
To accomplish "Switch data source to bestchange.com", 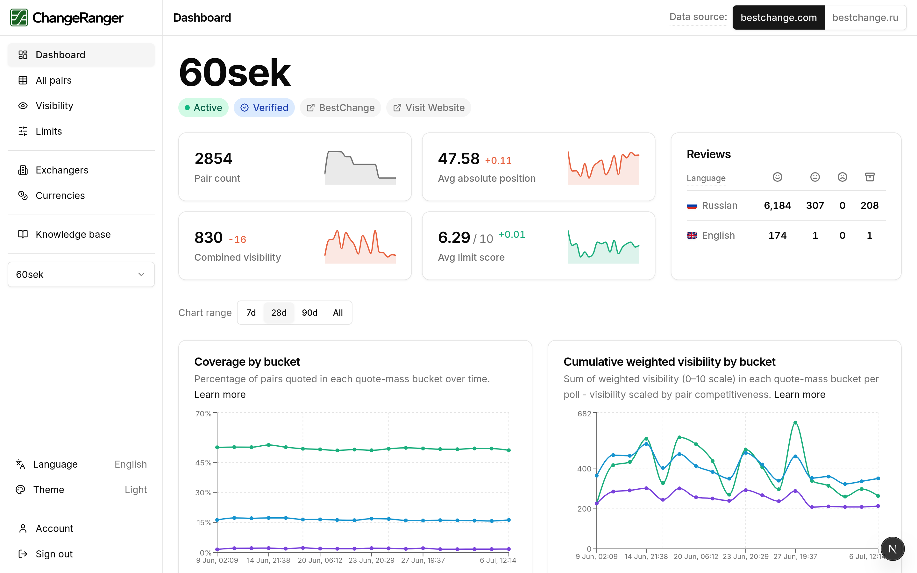I will tap(778, 18).
